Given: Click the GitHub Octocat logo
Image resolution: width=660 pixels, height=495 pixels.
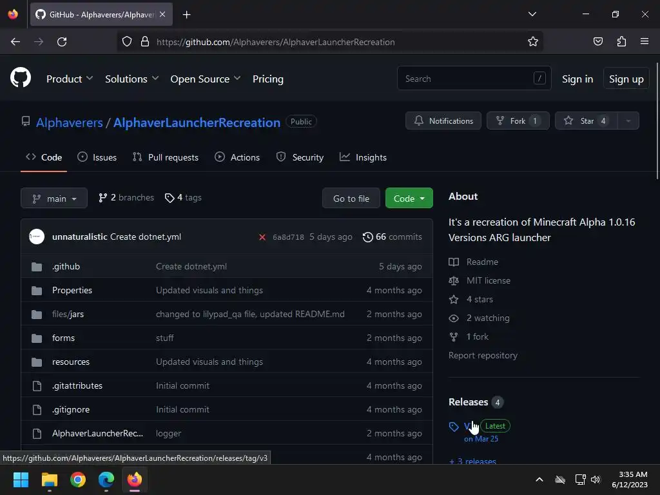Looking at the screenshot, I should click(21, 78).
